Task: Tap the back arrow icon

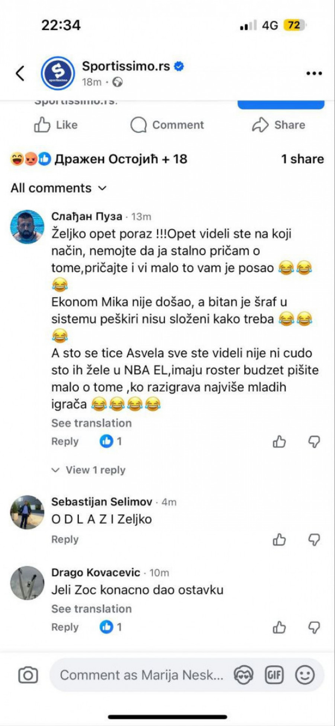Action: pos(20,73)
